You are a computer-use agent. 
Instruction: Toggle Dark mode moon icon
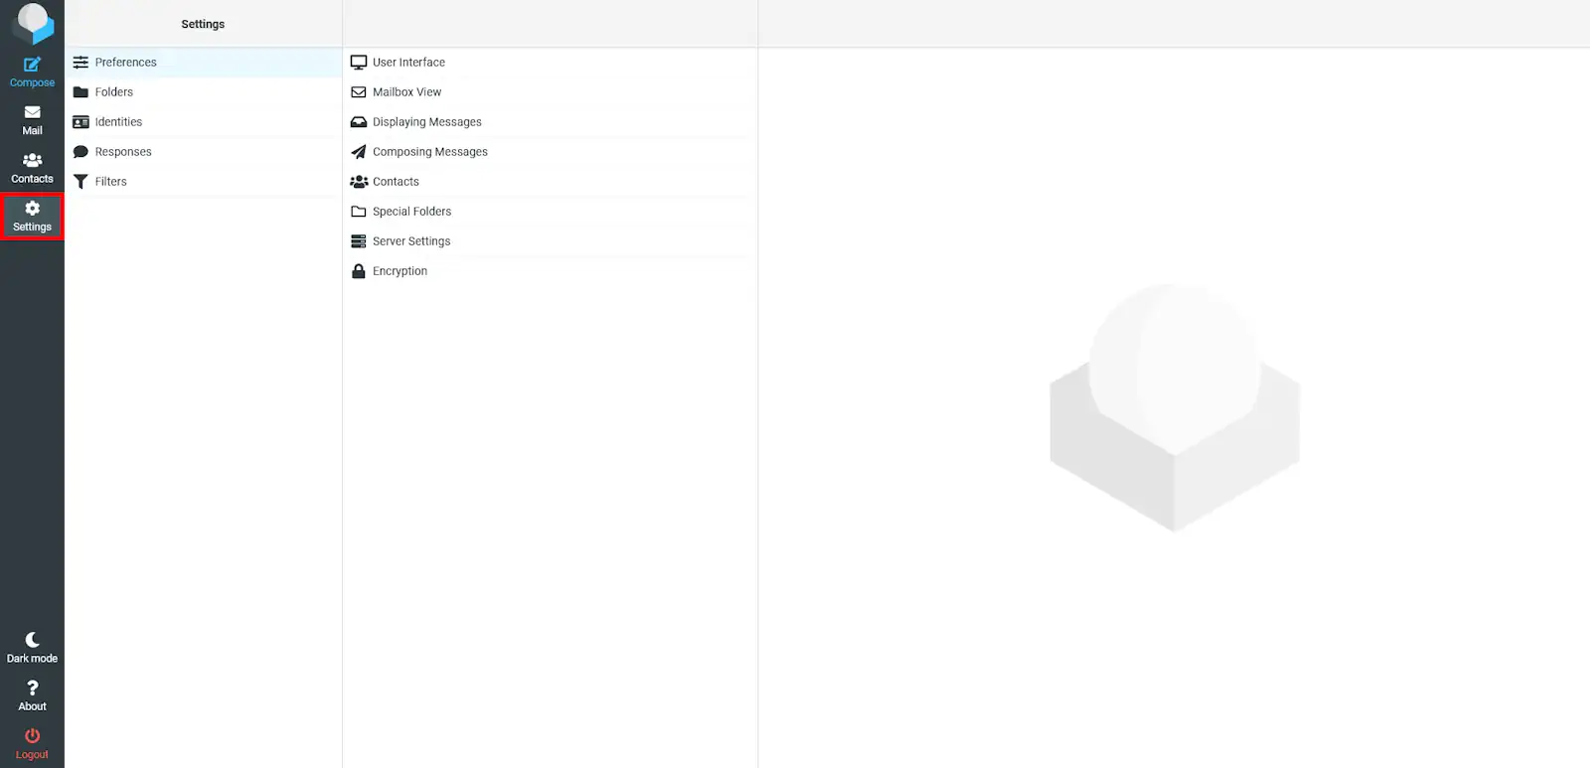coord(32,640)
